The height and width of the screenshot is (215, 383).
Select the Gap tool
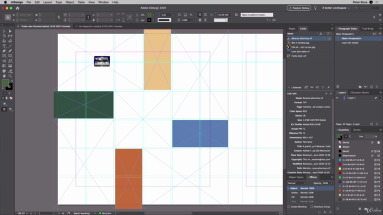10,36
